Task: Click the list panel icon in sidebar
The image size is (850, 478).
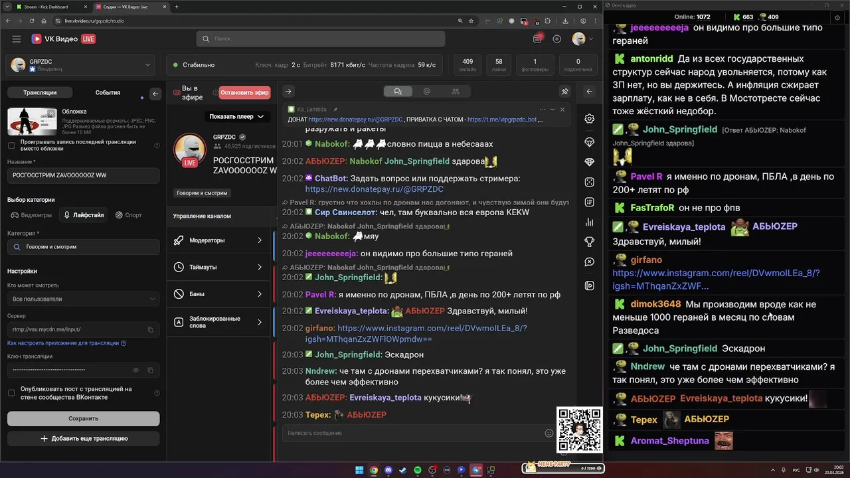Action: pyautogui.click(x=589, y=202)
